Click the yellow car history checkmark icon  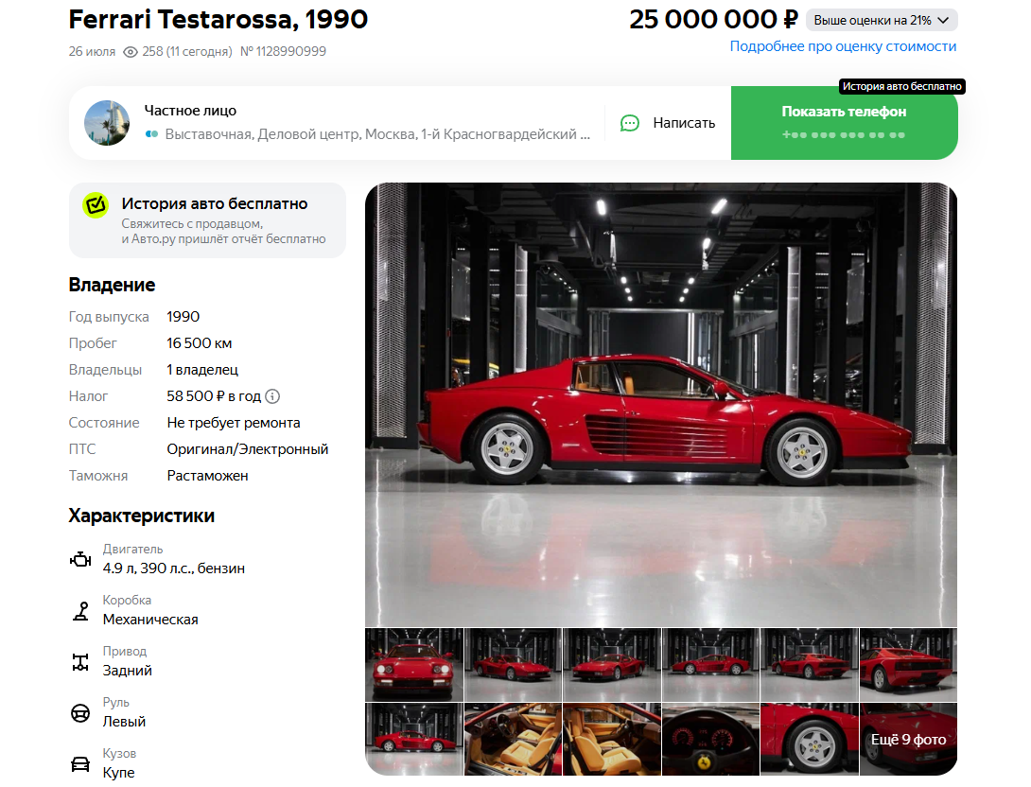pos(96,205)
